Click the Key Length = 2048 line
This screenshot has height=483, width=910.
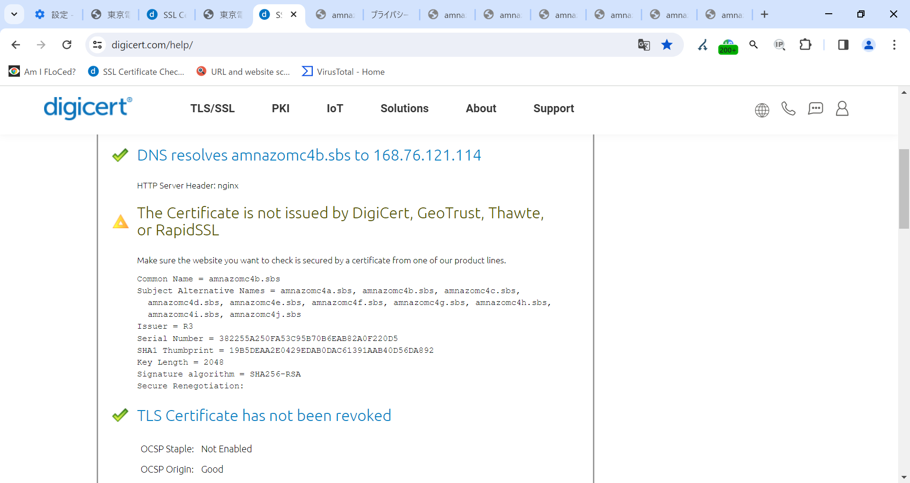tap(180, 362)
